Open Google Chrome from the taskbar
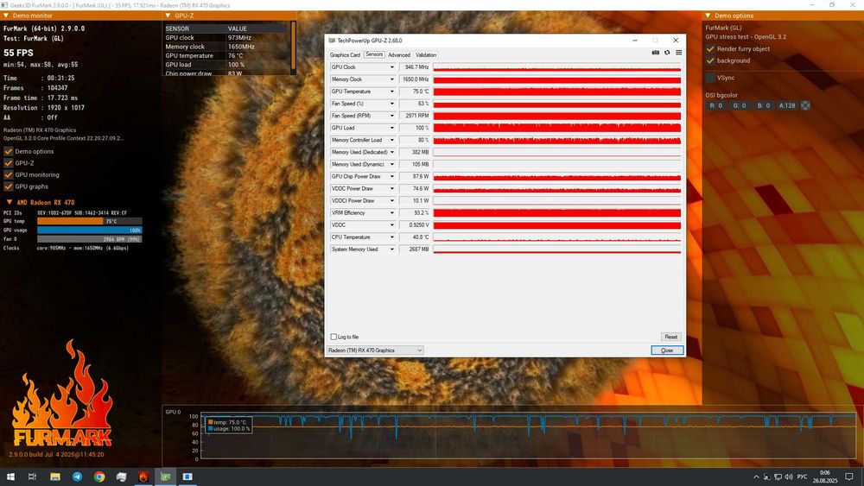The image size is (864, 486). tap(99, 477)
